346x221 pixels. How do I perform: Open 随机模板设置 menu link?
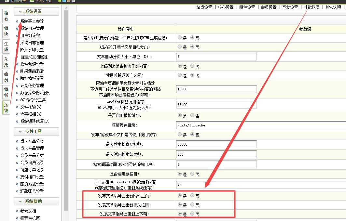32,78
